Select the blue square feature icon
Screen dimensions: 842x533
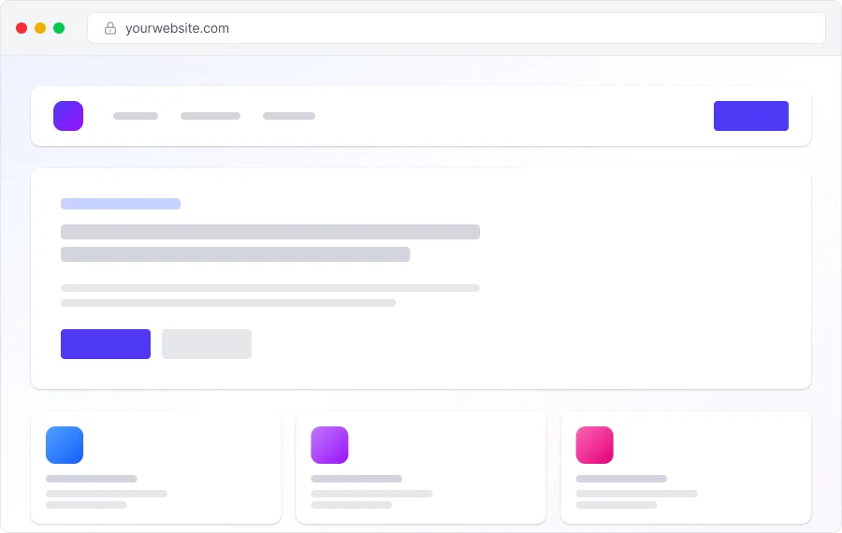point(65,445)
